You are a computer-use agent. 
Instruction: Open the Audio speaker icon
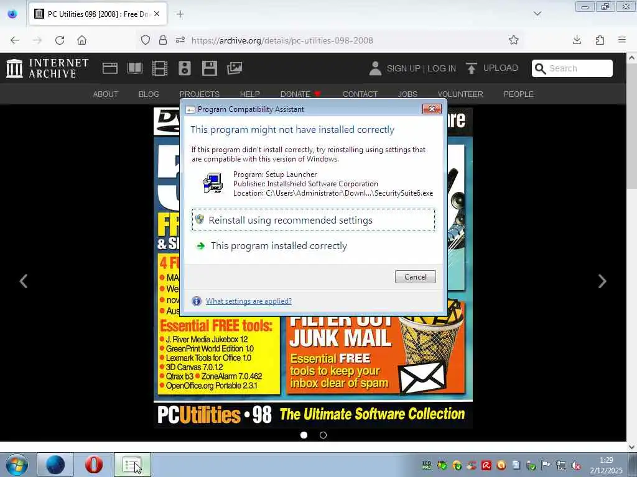[184, 68]
